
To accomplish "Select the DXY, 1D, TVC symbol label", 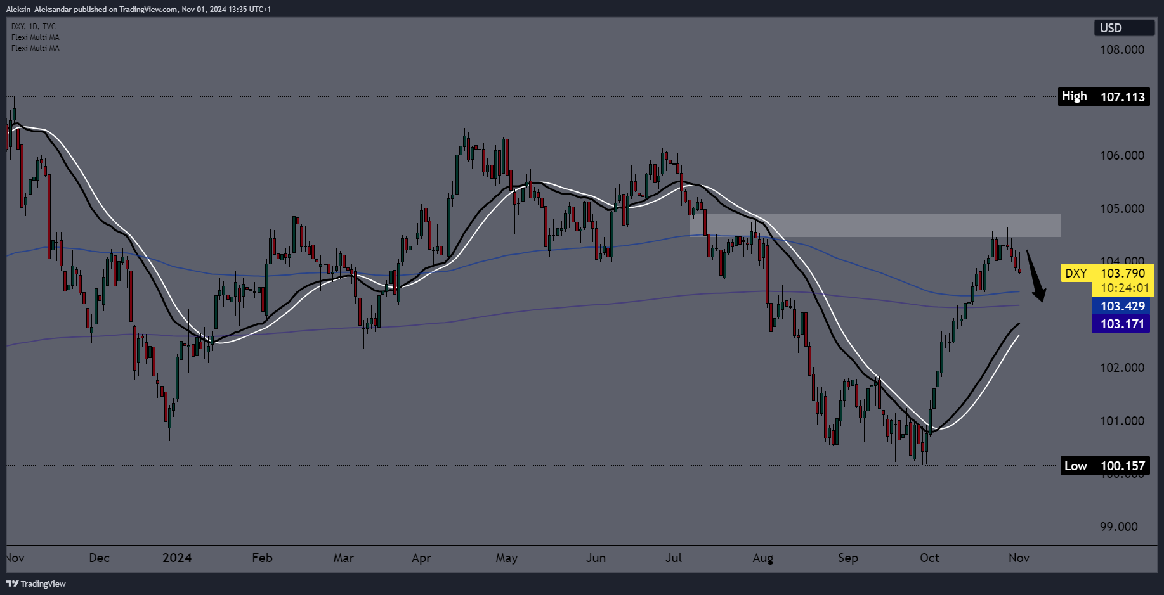I will 34,27.
